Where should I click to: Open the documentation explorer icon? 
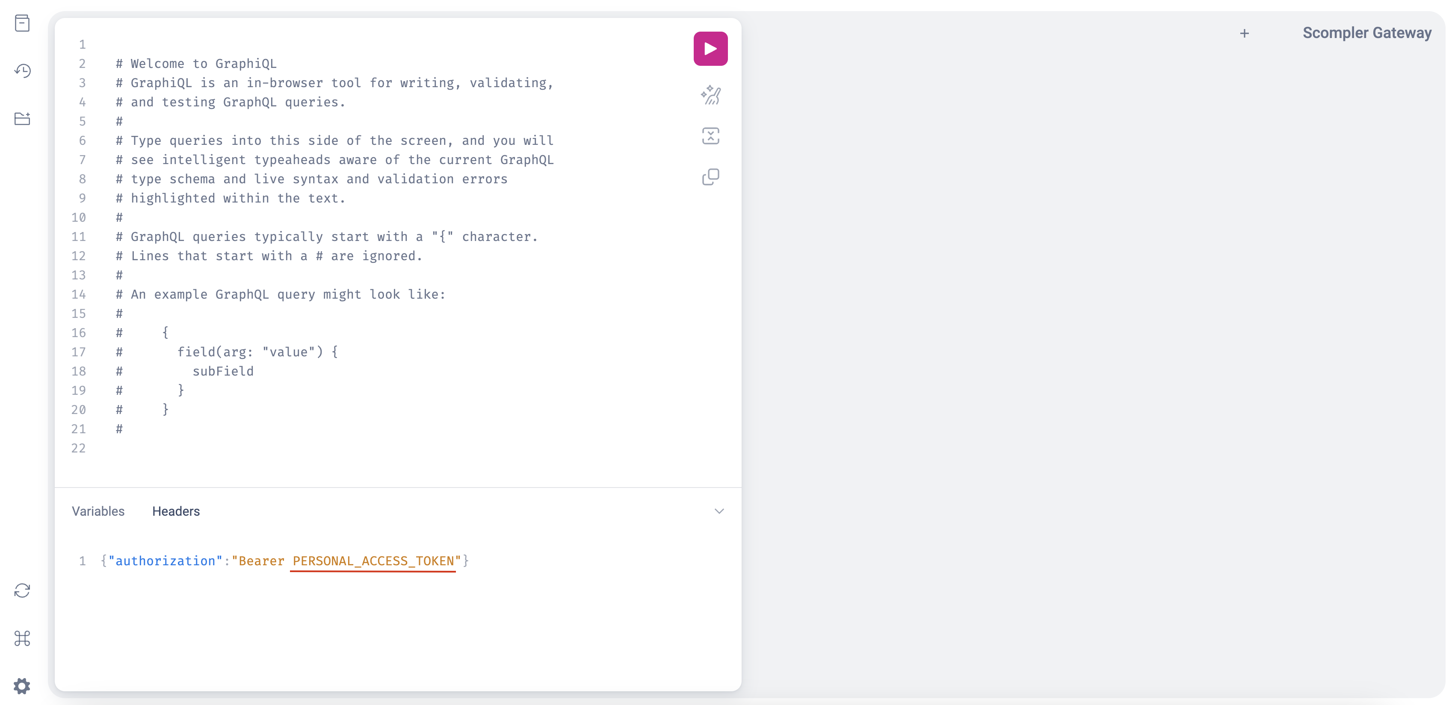(x=22, y=23)
